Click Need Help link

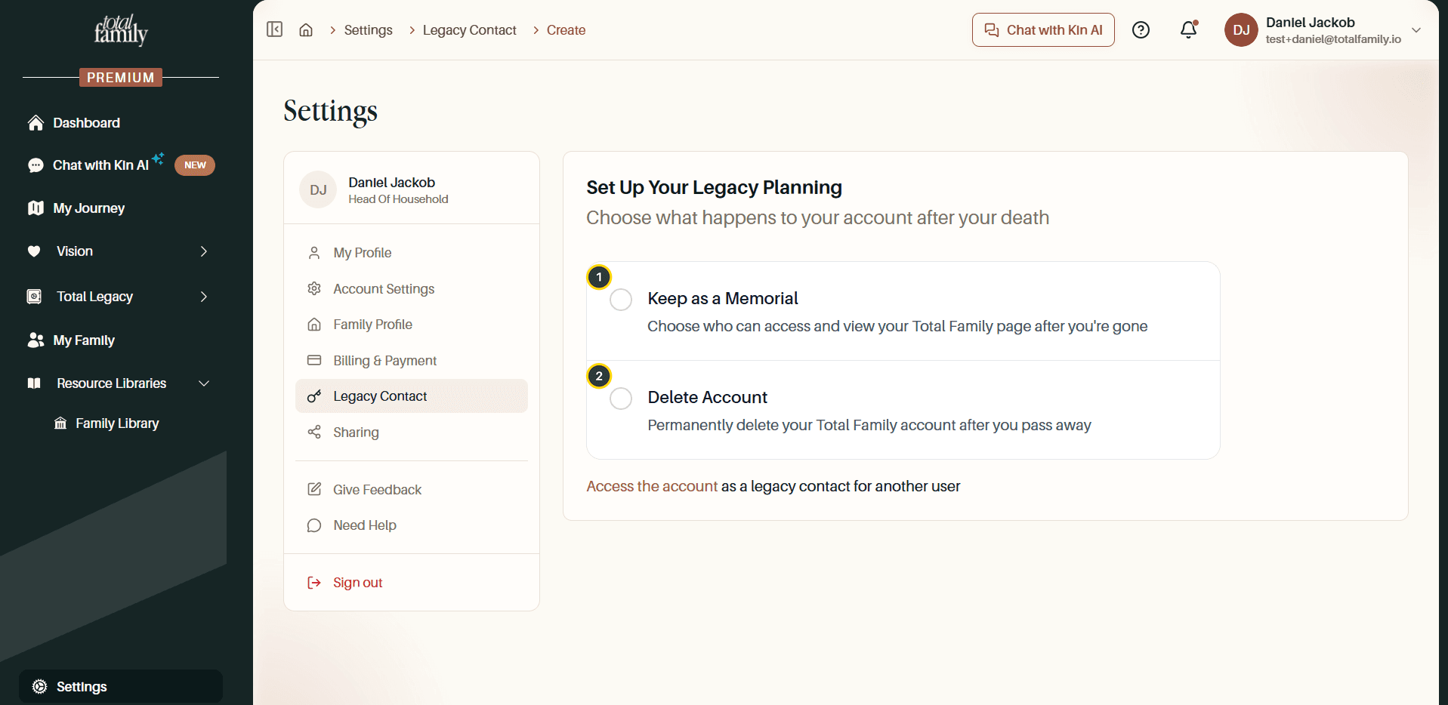coord(365,525)
